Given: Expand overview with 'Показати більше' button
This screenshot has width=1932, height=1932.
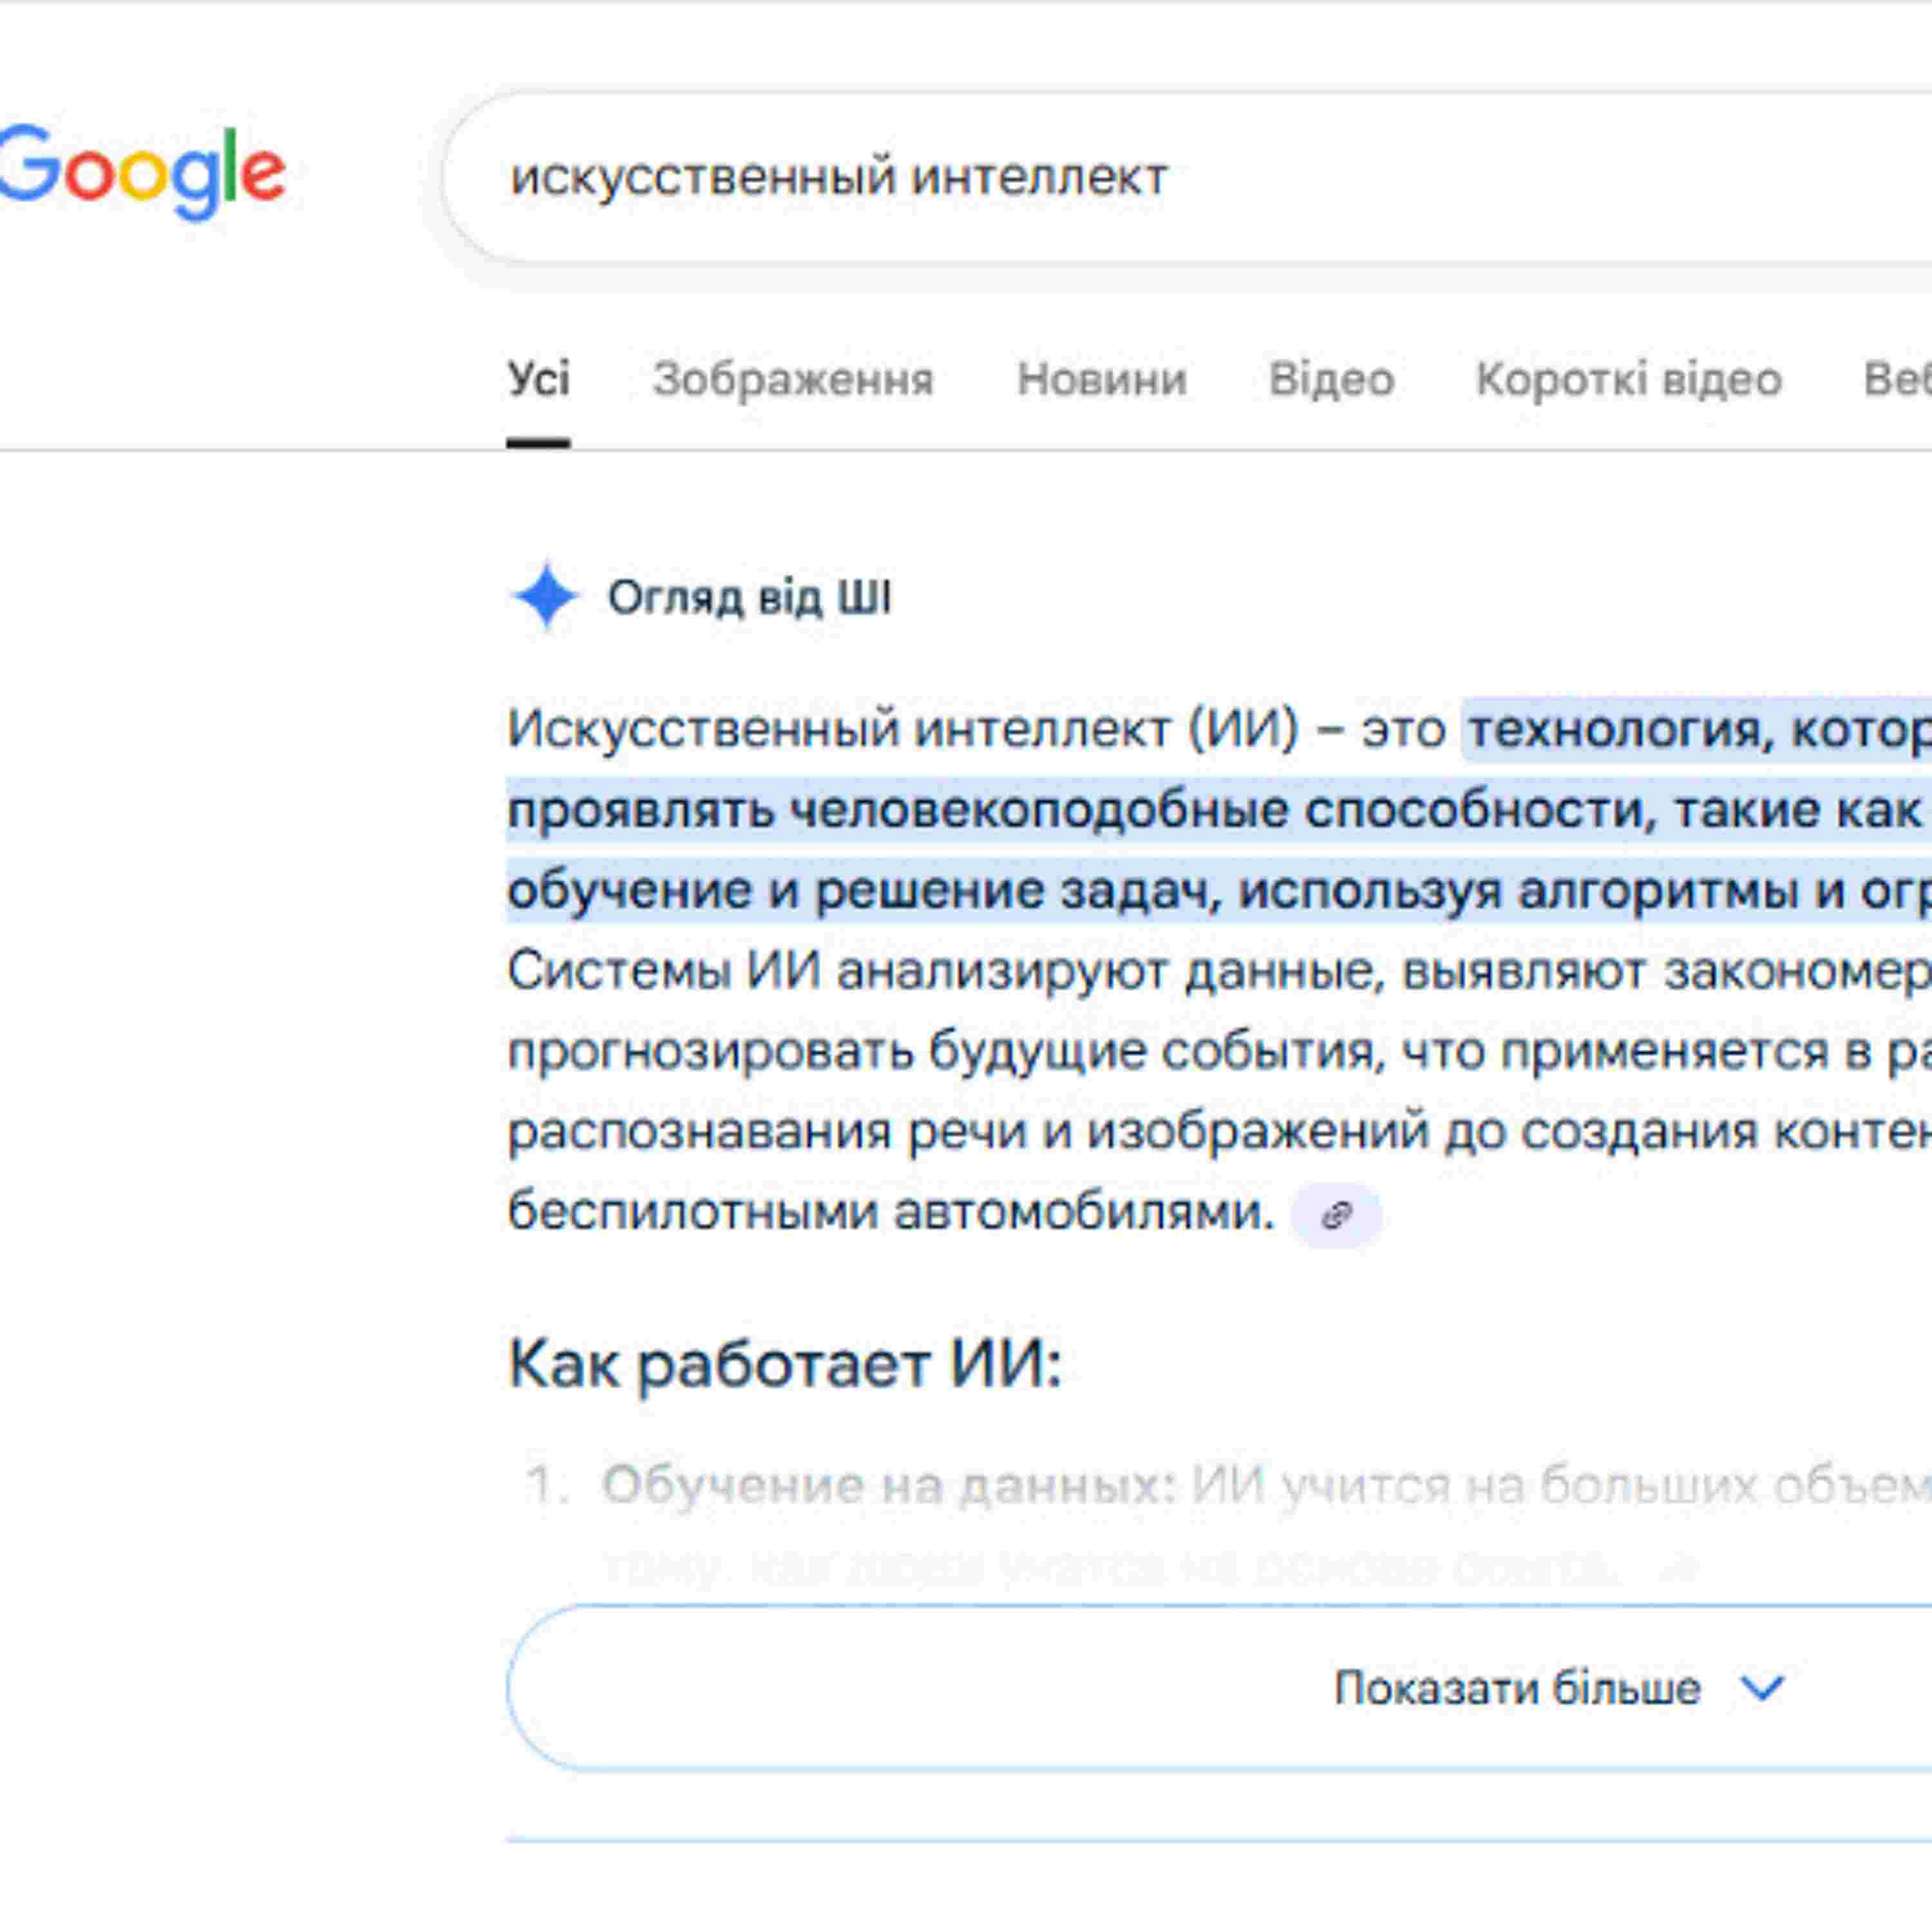Looking at the screenshot, I should pyautogui.click(x=1517, y=1689).
